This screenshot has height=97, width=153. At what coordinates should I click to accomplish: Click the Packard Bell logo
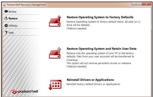coord(24,92)
